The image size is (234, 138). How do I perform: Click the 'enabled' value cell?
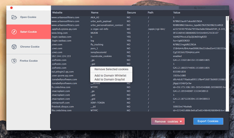(177, 56)
